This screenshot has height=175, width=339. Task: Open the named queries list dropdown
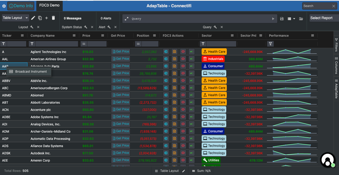point(292,19)
